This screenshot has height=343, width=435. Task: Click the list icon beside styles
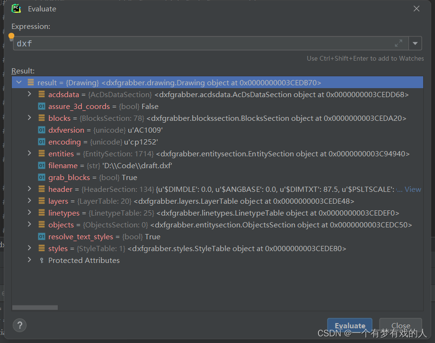pyautogui.click(x=42, y=248)
